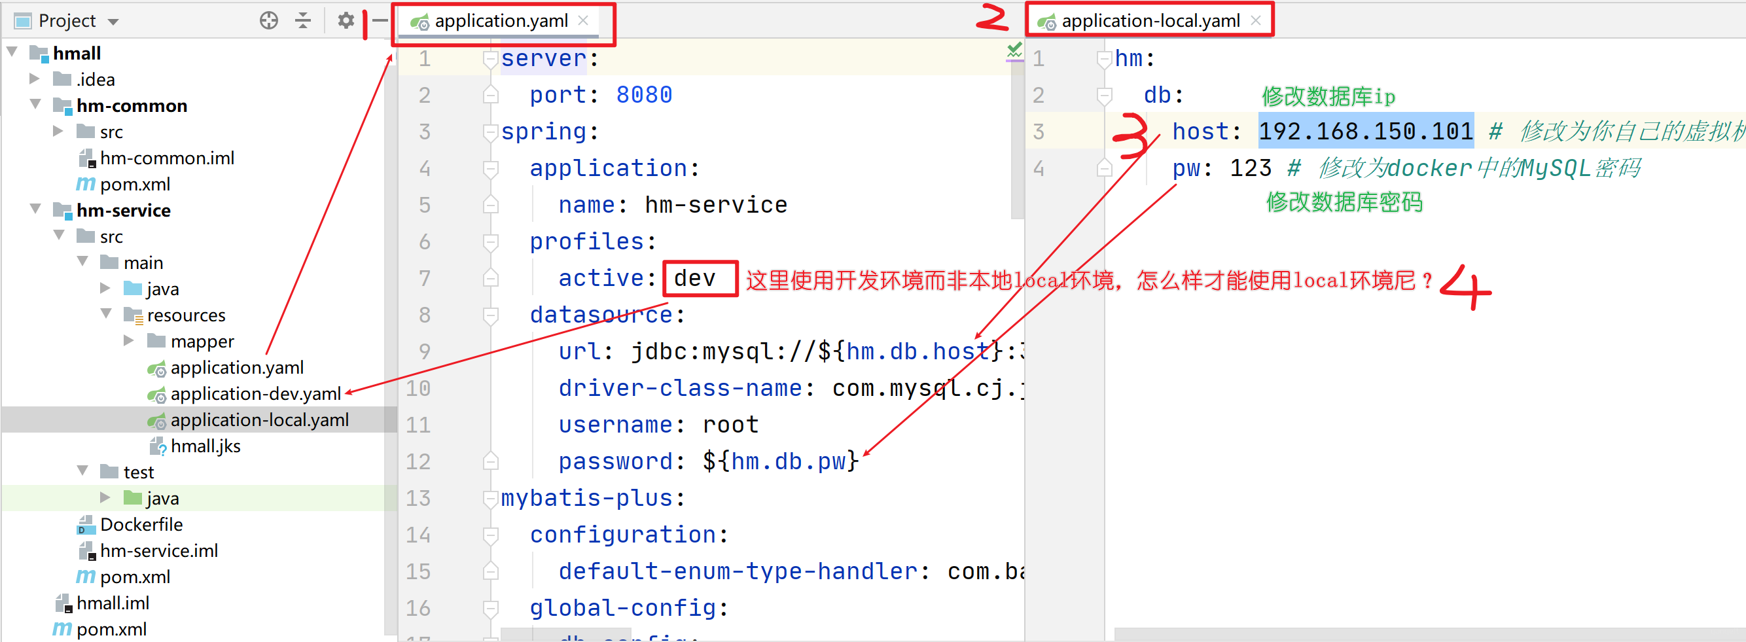Expand src folder under hm-common

(58, 131)
